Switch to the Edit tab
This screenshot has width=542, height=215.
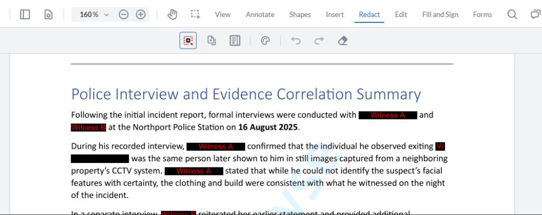pos(401,15)
